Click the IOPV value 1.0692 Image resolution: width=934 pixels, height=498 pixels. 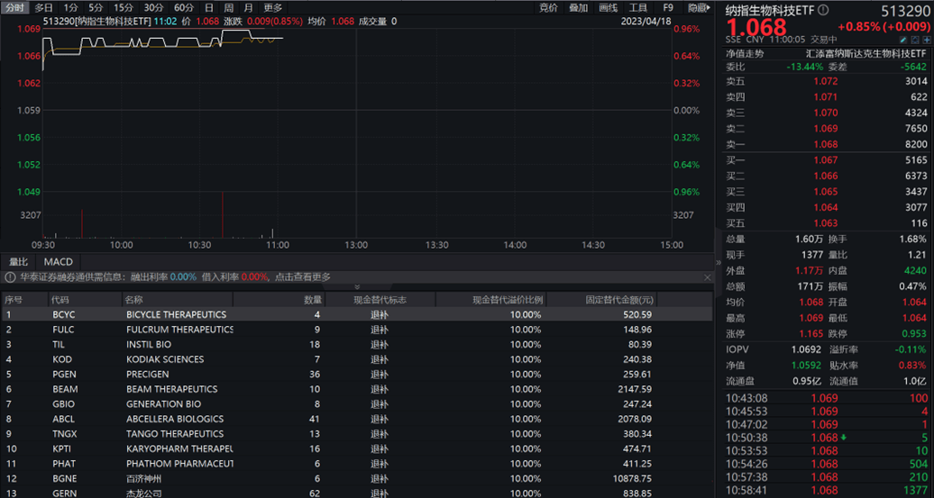(x=807, y=349)
